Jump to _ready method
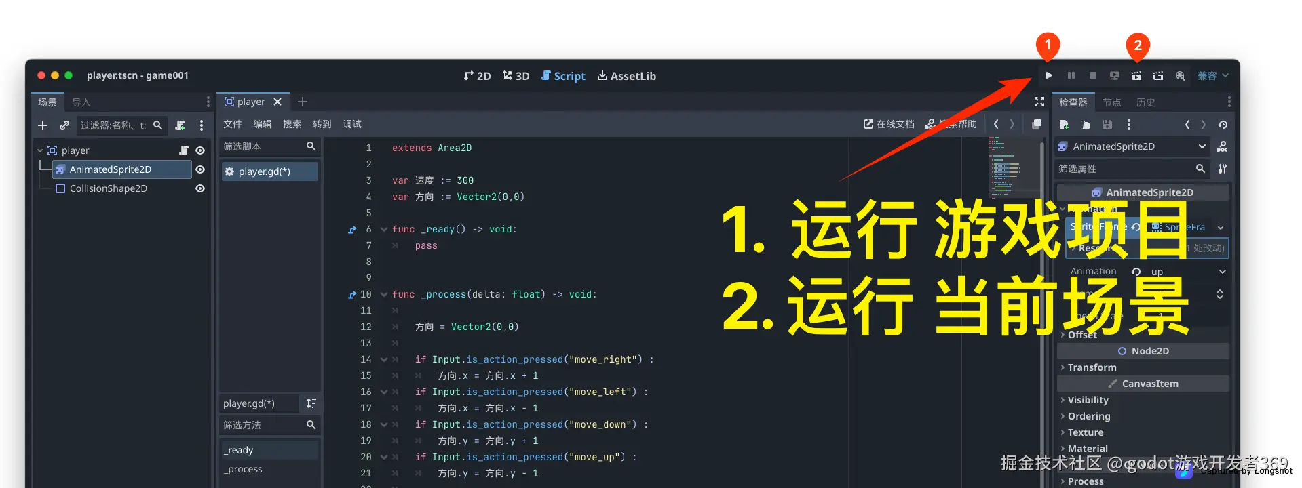The image size is (1302, 488). pyautogui.click(x=269, y=450)
